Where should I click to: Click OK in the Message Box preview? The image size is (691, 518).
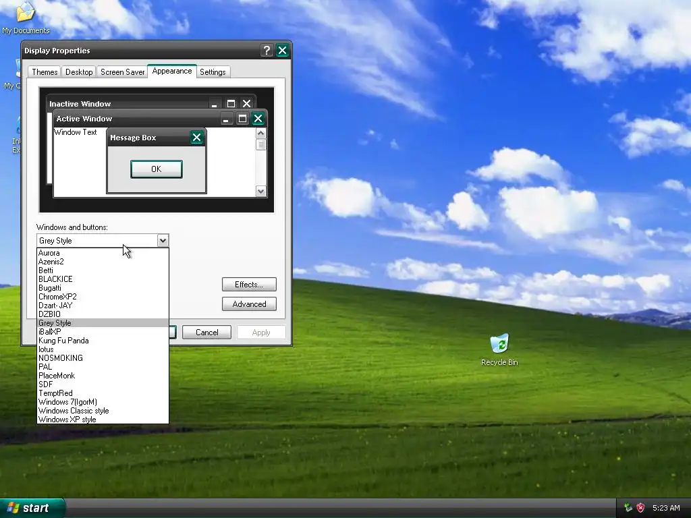tap(157, 169)
